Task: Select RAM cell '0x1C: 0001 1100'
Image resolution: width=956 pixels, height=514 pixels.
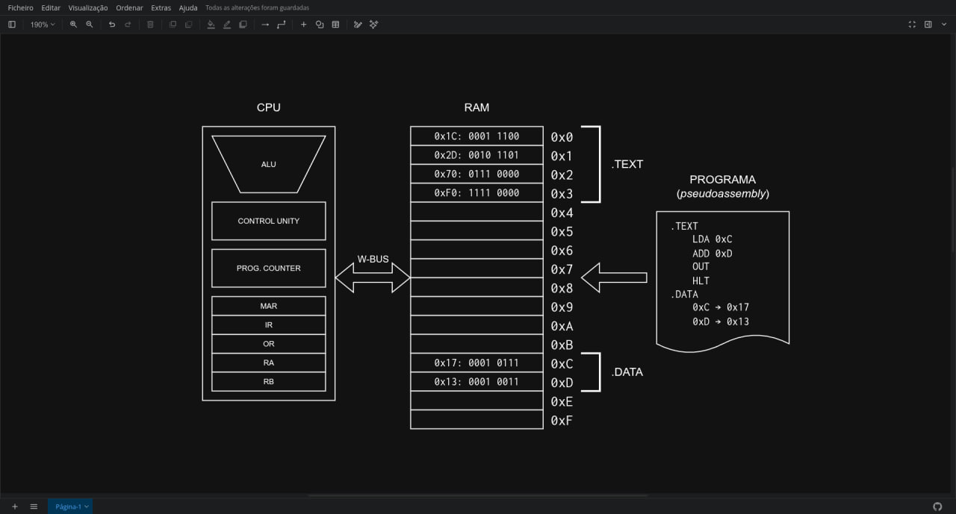Action: (x=477, y=136)
